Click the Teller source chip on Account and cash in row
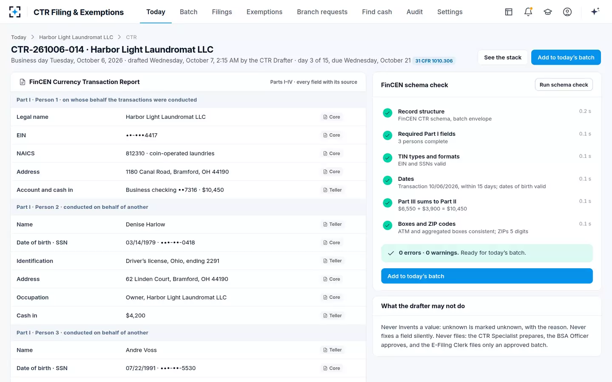612x382 pixels. (x=332, y=190)
